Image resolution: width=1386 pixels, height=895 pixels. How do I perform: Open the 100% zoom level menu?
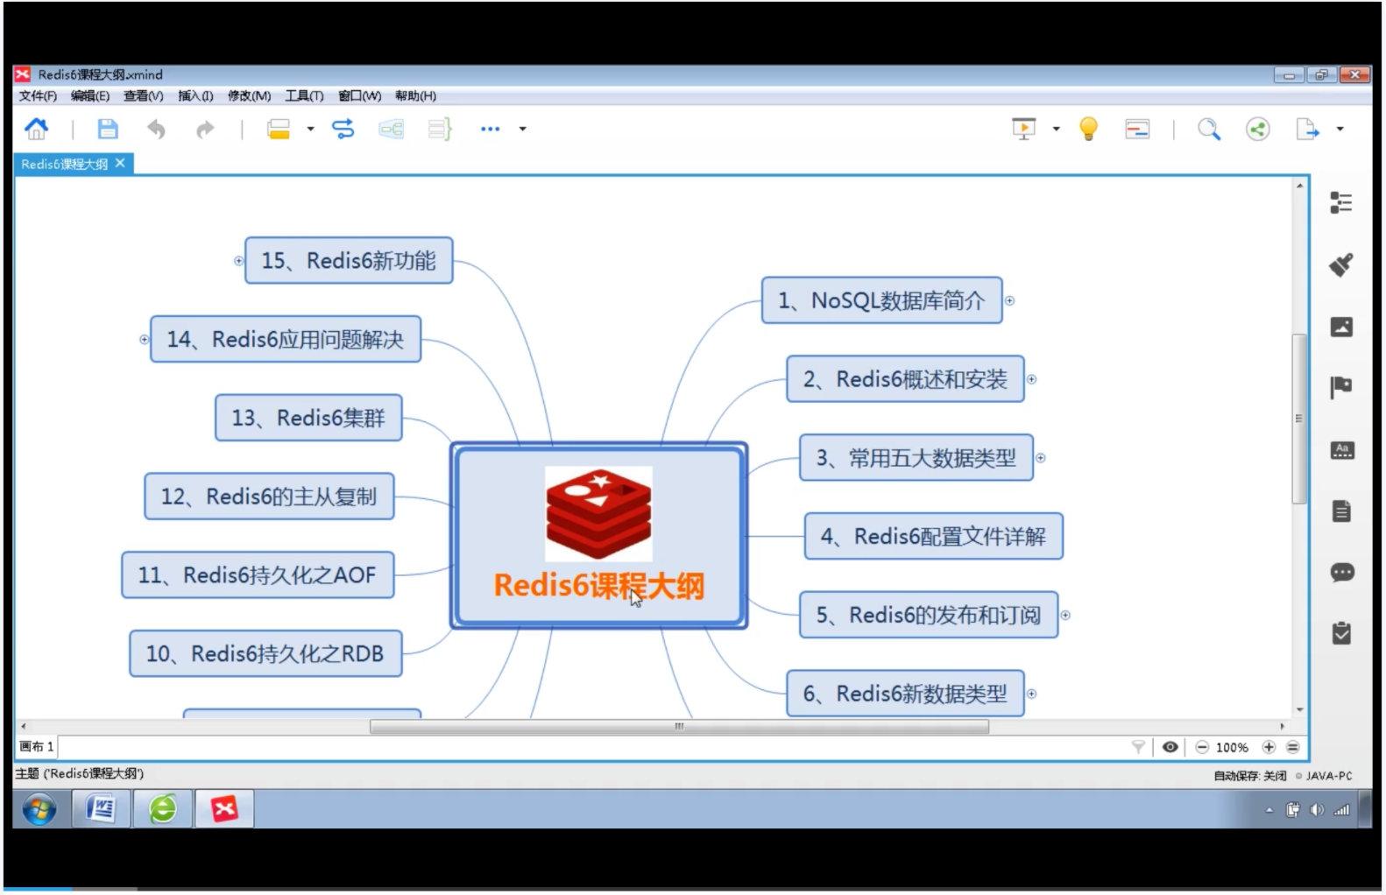click(1232, 747)
